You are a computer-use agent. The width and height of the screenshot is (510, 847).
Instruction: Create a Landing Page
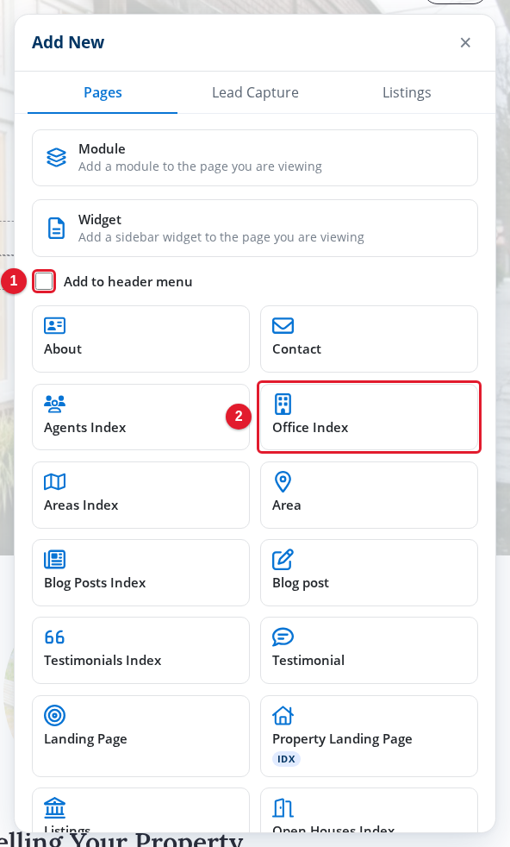click(141, 737)
